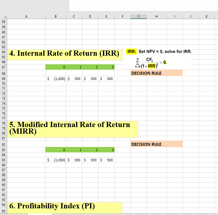Select row 85 header
The width and height of the screenshot is (218, 215).
click(4, 160)
